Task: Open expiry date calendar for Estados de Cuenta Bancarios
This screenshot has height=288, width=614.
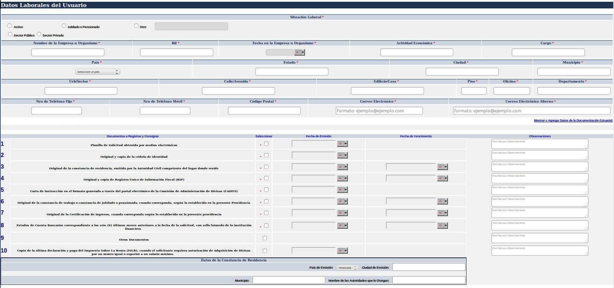Action: pyautogui.click(x=443, y=225)
